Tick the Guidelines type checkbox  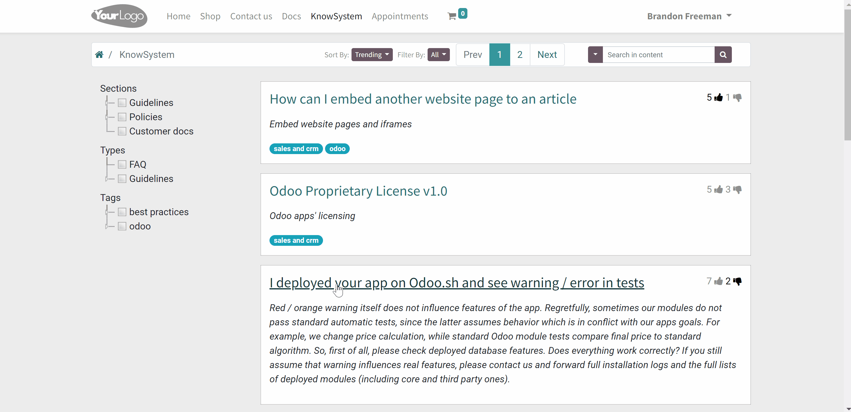(122, 179)
